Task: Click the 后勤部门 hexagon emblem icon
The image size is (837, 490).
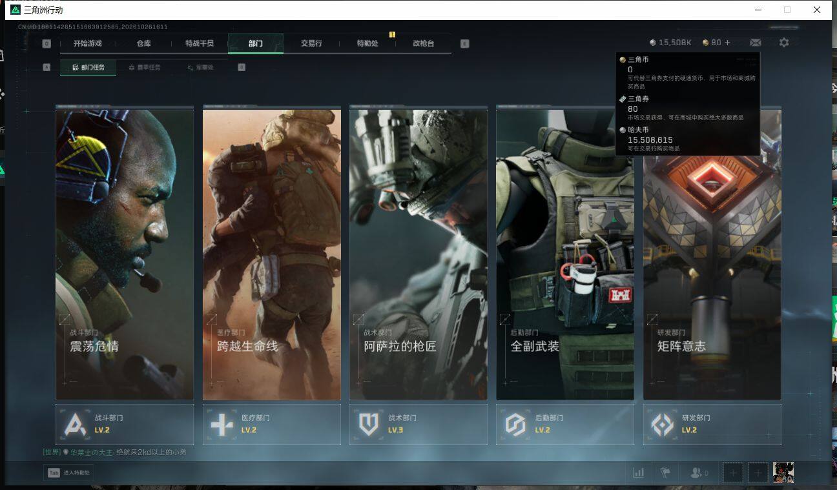Action: coord(515,425)
